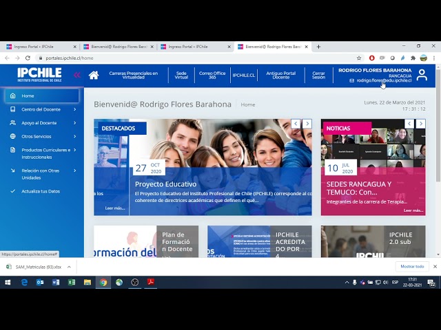Open Antiguo Portal Docente
This screenshot has width=441, height=330.
281,75
